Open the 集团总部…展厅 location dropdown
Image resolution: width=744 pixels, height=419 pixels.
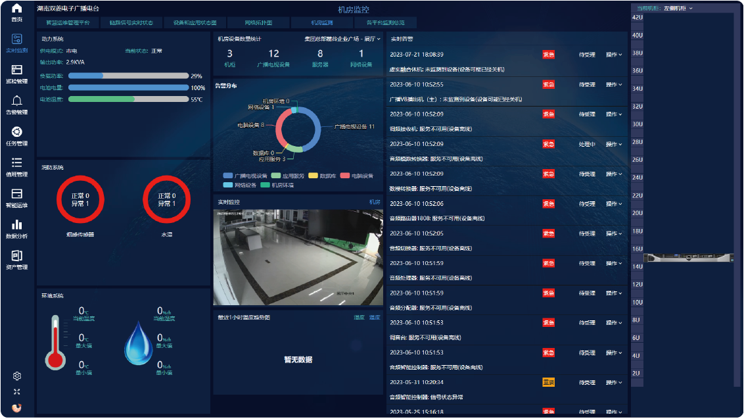342,39
